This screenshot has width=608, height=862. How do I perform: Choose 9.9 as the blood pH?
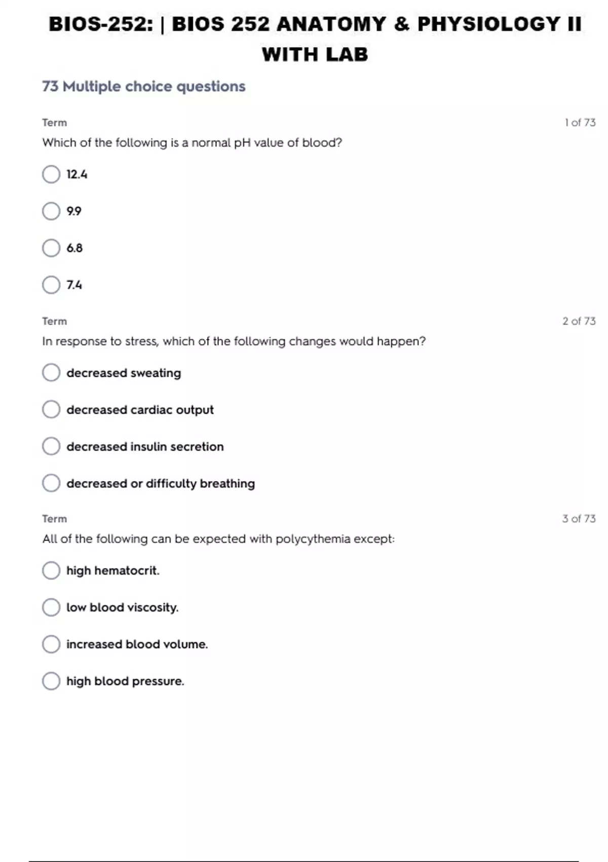[x=51, y=211]
